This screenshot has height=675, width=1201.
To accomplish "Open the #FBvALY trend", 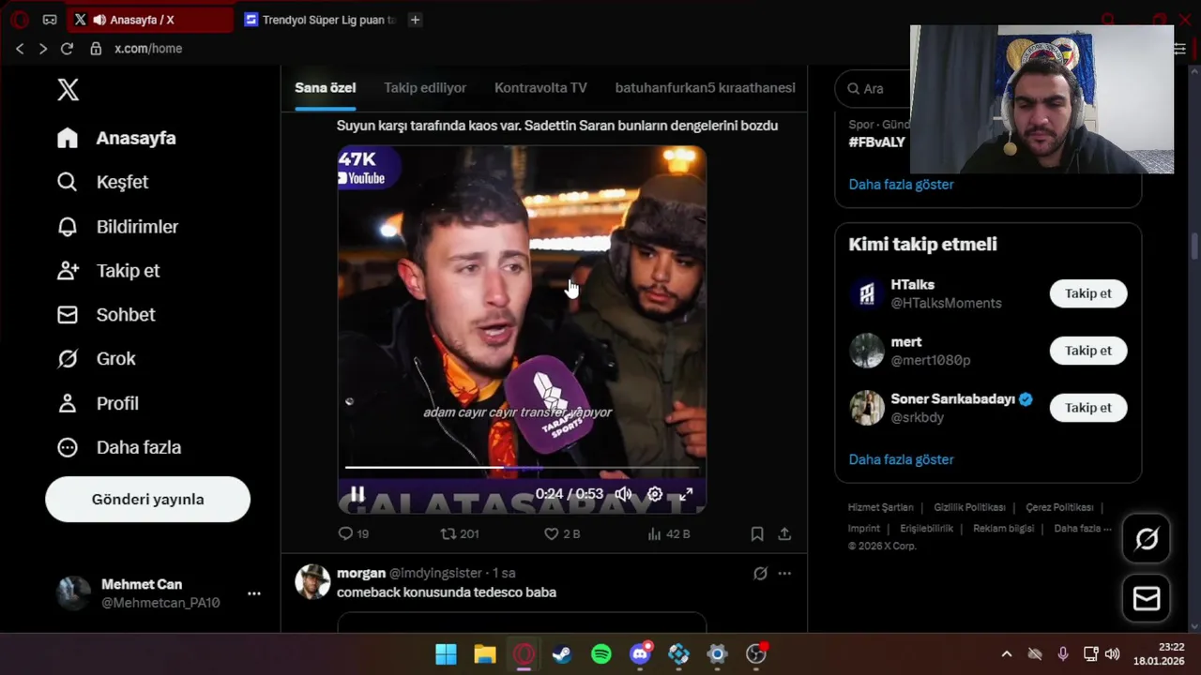I will pos(876,142).
